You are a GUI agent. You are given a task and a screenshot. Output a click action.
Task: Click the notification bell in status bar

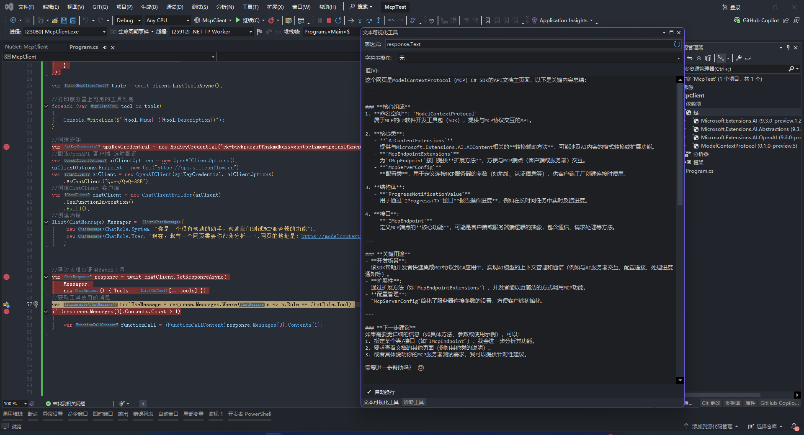[x=794, y=426]
